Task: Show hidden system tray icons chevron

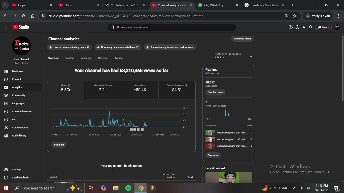Action: 295,188
